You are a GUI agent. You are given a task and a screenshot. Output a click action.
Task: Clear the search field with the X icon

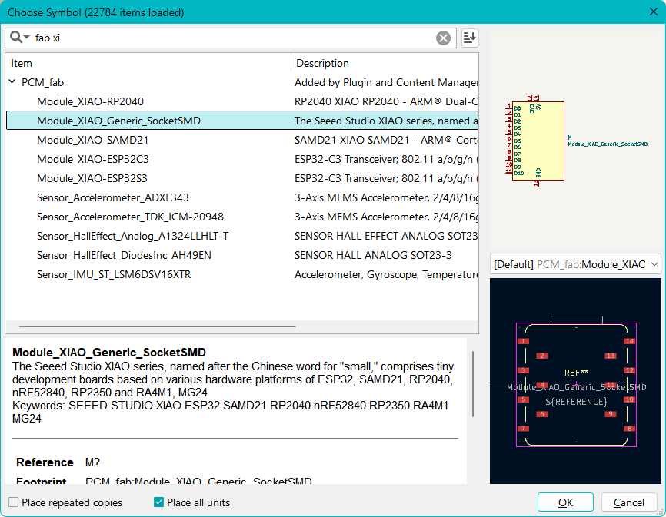pos(443,38)
